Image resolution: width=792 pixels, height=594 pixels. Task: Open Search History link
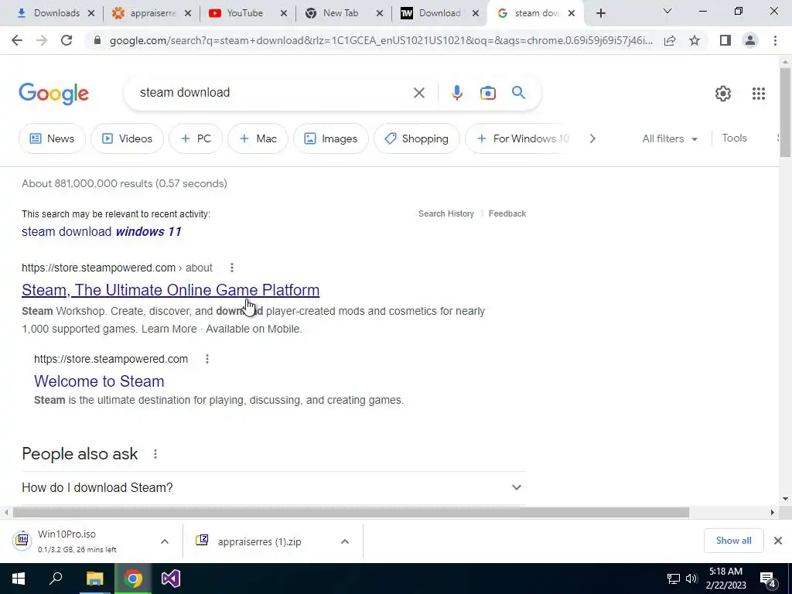click(446, 213)
